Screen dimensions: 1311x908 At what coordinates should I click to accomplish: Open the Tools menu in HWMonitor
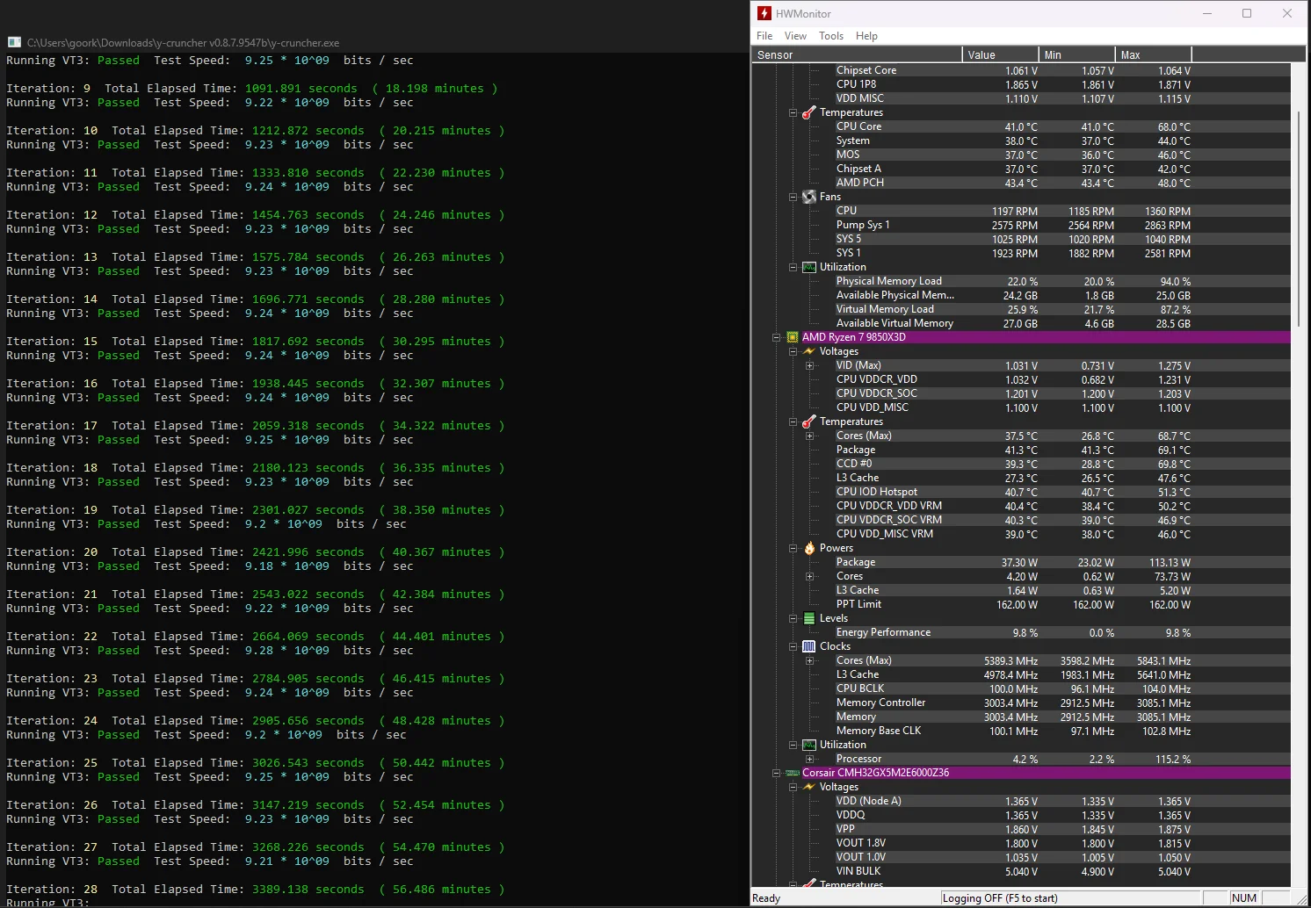831,36
